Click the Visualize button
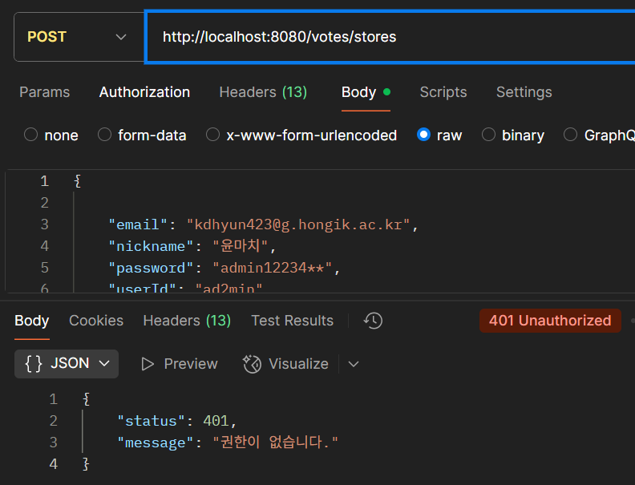 pos(286,364)
